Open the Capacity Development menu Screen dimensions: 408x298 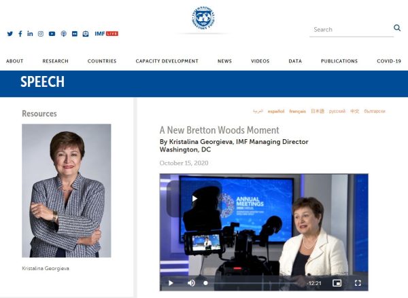(167, 61)
